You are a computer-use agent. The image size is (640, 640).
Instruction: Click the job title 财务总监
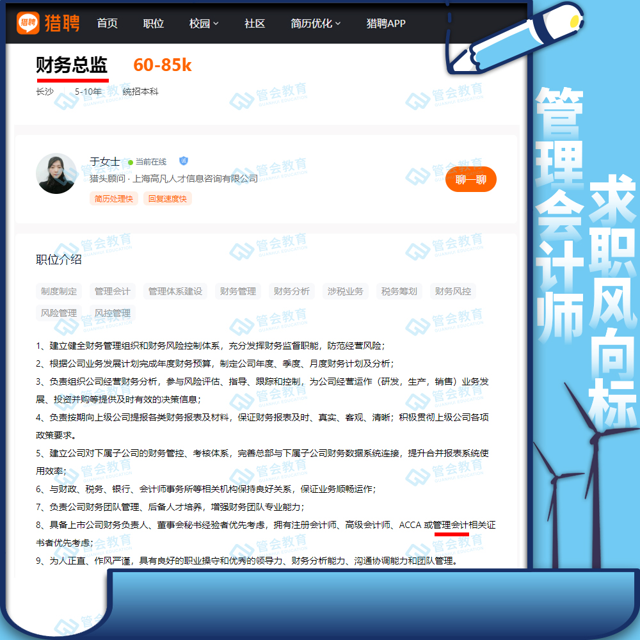[x=72, y=65]
